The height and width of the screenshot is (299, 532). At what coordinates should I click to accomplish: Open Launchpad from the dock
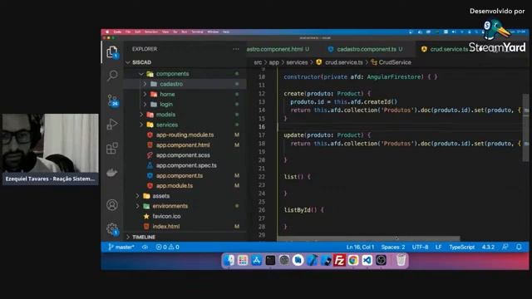(243, 260)
